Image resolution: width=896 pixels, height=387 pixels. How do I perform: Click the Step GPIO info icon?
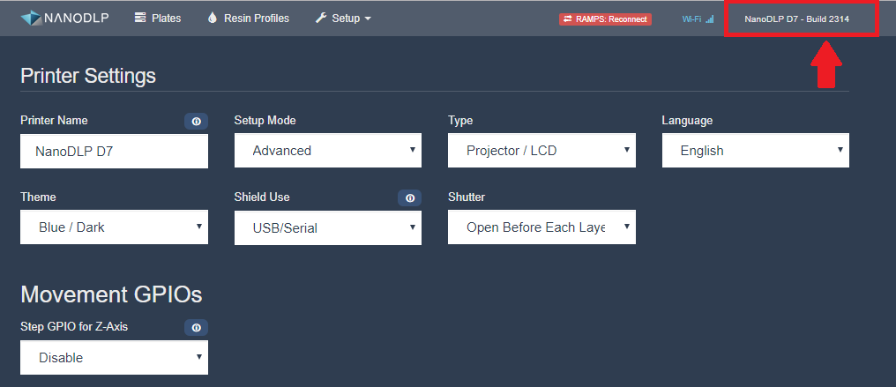[196, 328]
